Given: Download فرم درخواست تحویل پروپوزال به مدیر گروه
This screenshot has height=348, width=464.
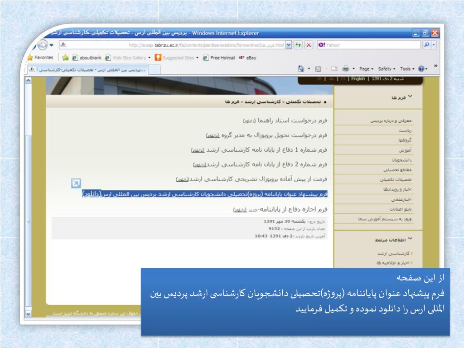Looking at the screenshot, I should [213, 135].
